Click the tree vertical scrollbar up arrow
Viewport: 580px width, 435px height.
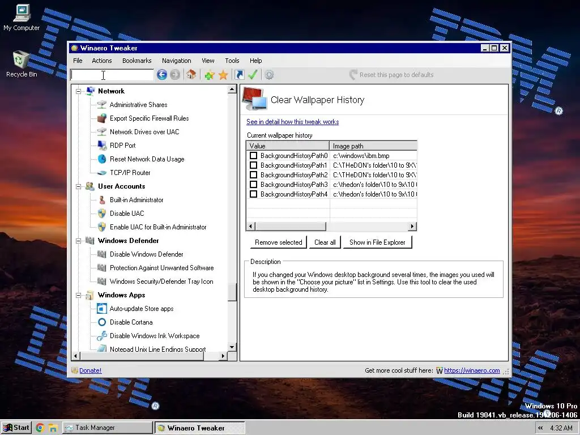[x=232, y=89]
